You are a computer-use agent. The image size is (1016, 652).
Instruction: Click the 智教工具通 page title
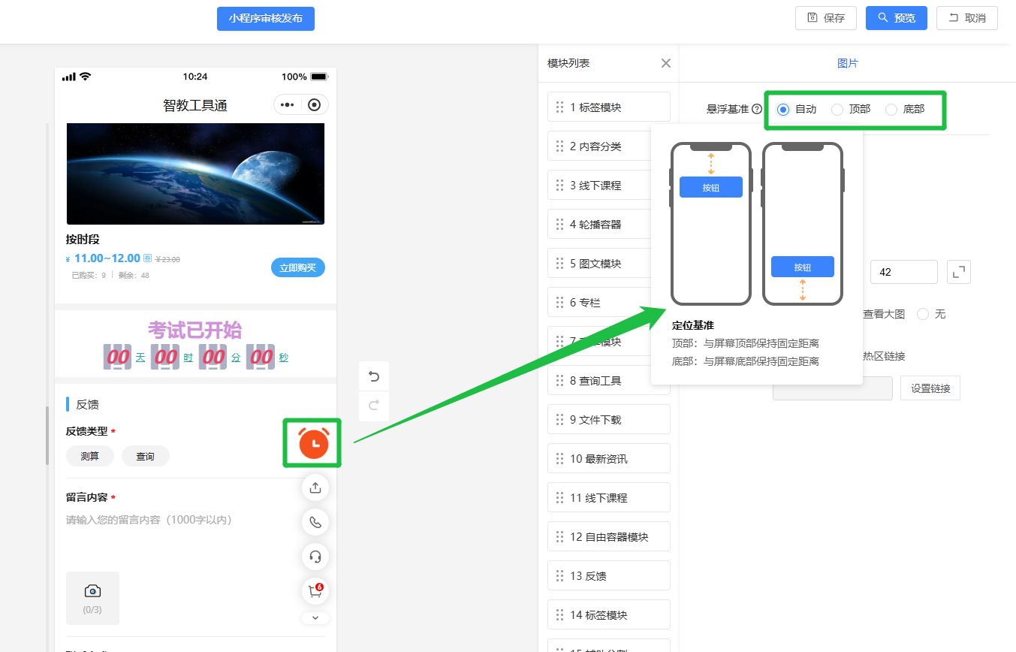click(195, 105)
